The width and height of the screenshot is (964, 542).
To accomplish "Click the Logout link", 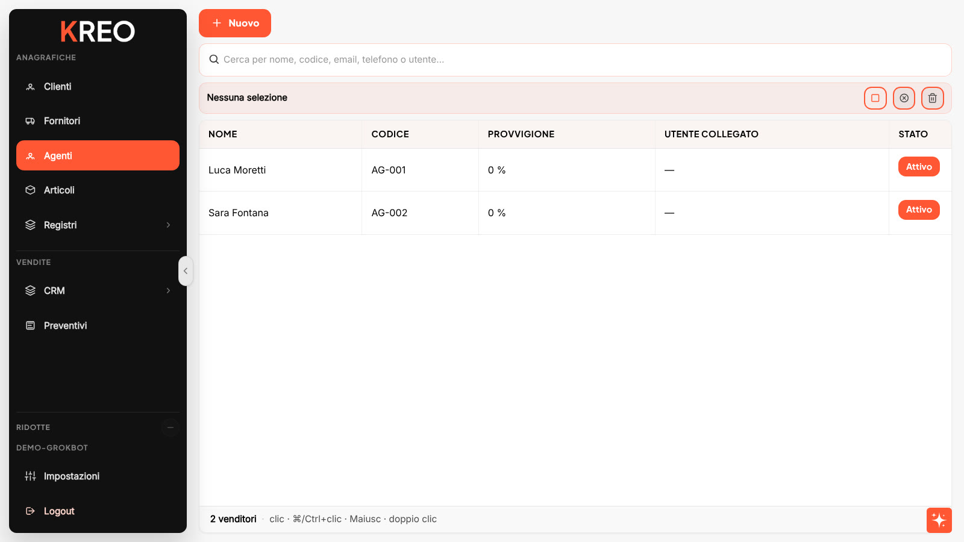I will click(x=98, y=511).
